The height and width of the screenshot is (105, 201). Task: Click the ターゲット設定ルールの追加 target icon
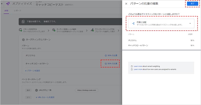54,30
